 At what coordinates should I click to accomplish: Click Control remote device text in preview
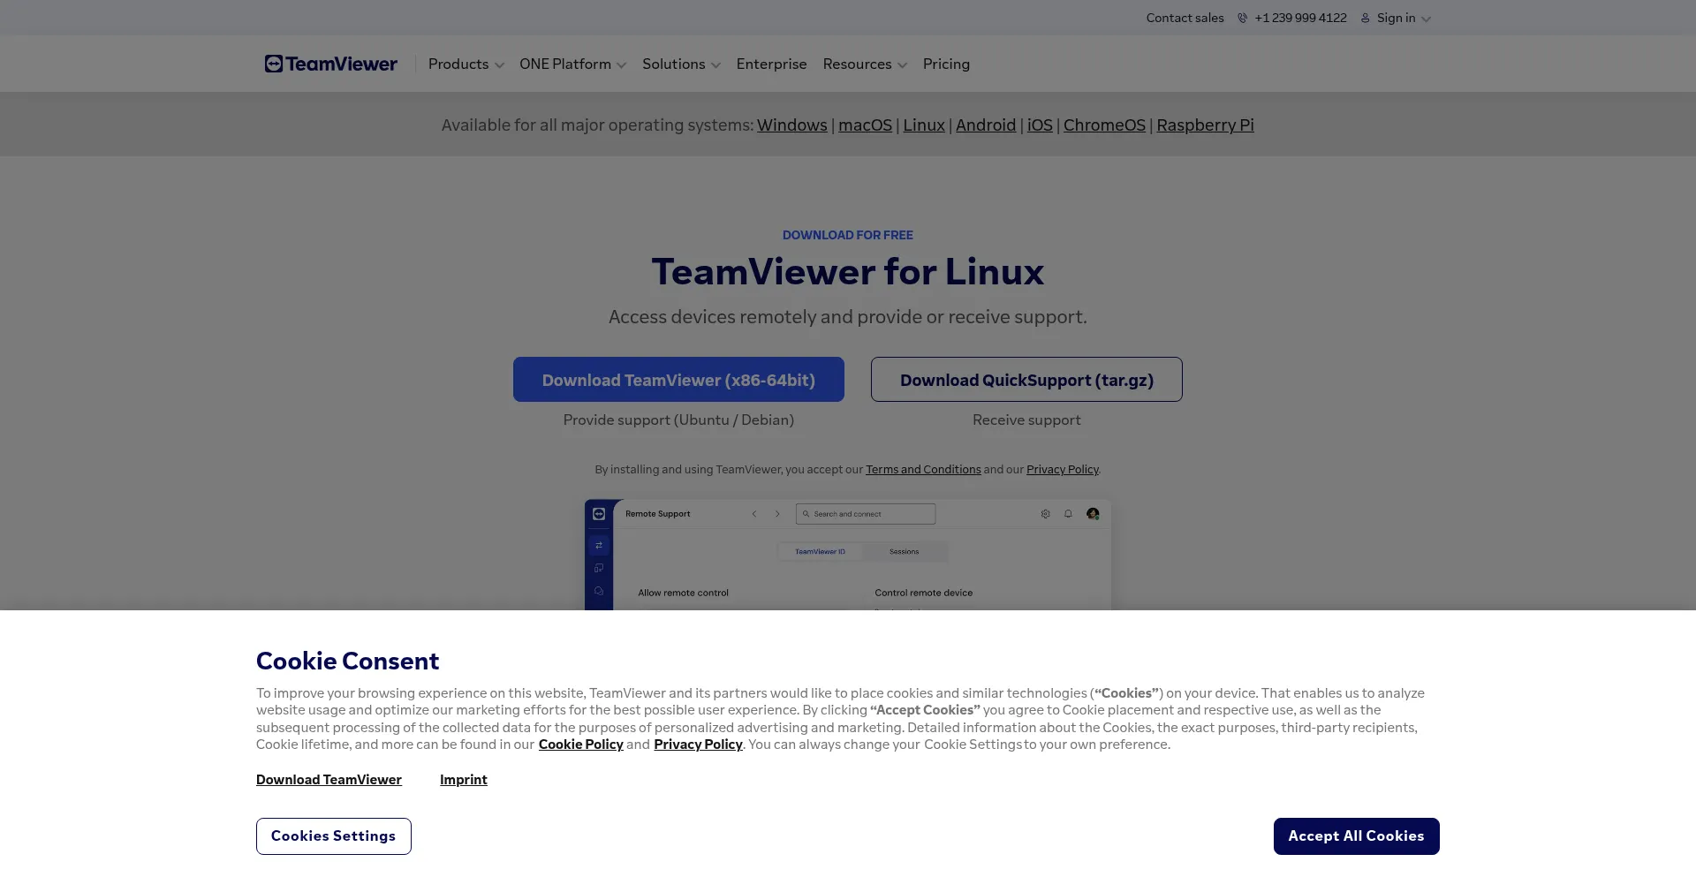[923, 593]
